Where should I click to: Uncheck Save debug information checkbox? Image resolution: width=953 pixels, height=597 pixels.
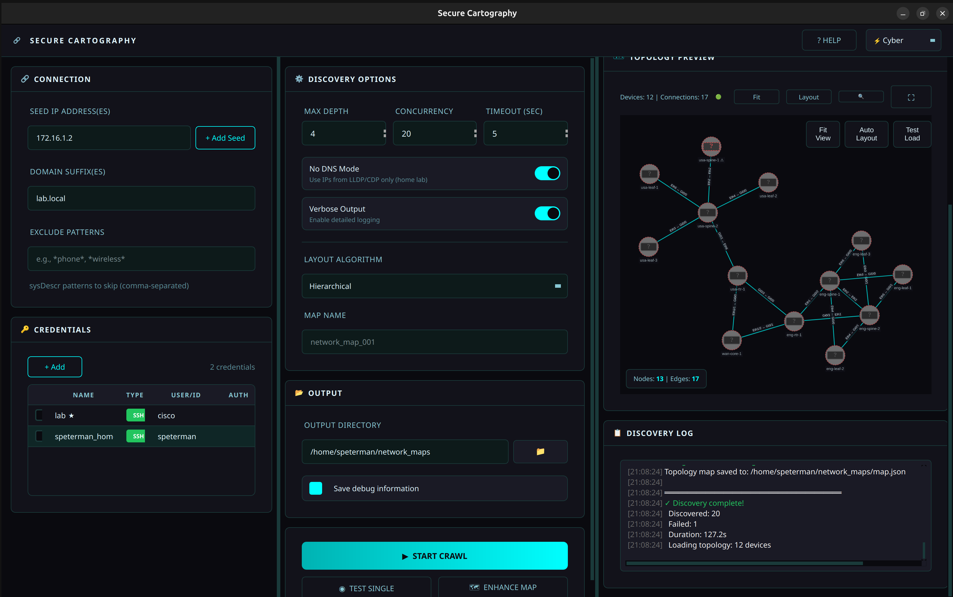[x=315, y=488]
